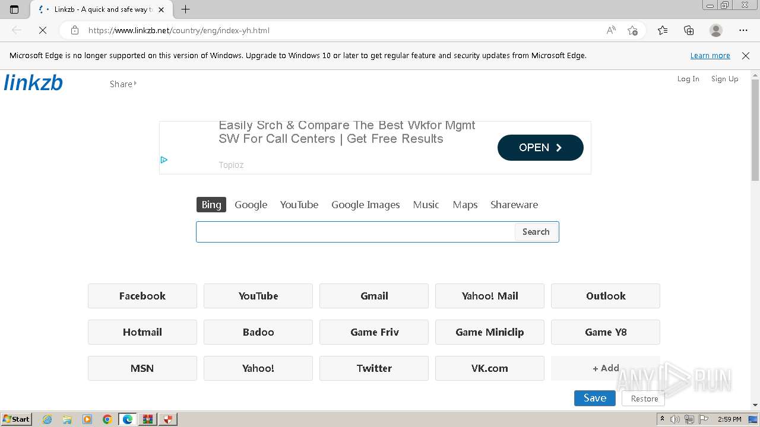Add this page to favorites
This screenshot has width=760, height=427.
point(632,30)
